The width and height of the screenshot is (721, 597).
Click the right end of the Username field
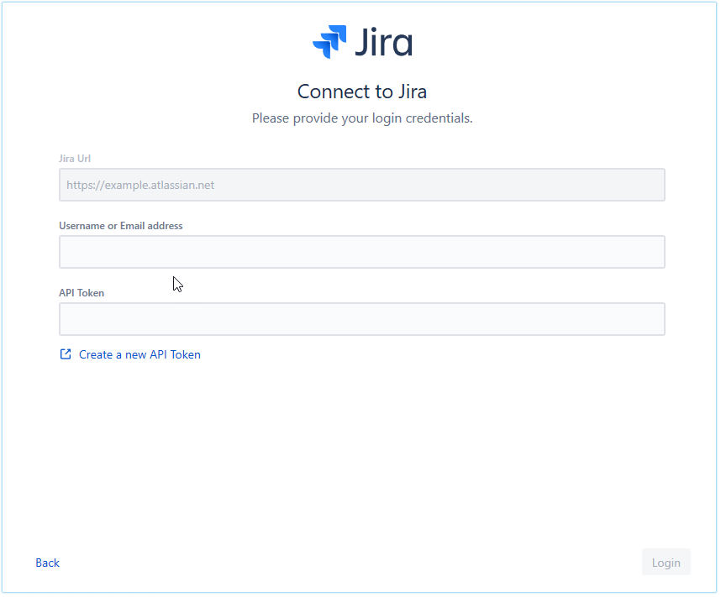click(x=647, y=252)
